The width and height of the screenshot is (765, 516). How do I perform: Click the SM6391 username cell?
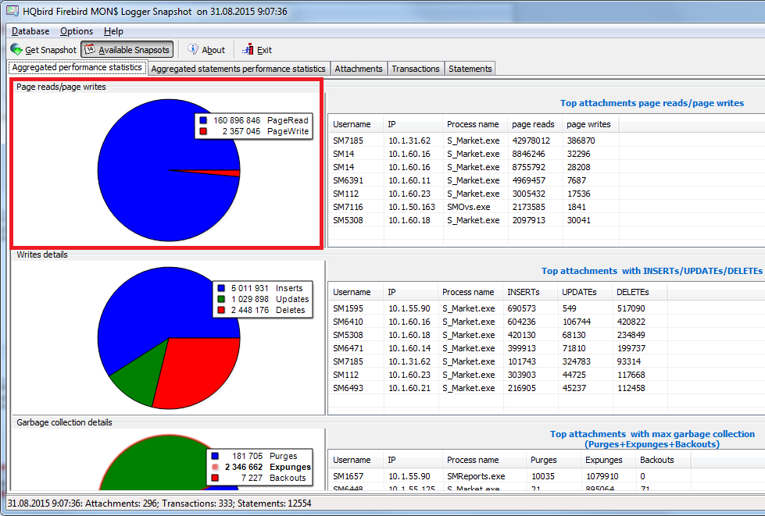coord(348,180)
